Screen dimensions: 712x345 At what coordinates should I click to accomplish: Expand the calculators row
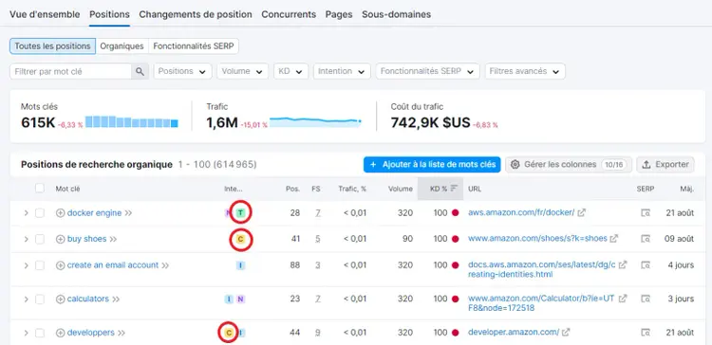pyautogui.click(x=26, y=300)
